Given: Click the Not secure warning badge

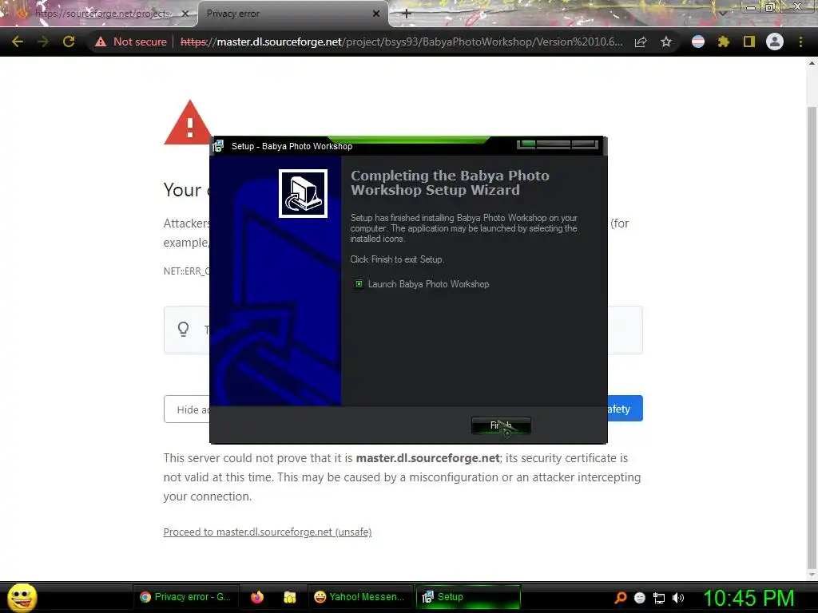Looking at the screenshot, I should click(x=131, y=42).
